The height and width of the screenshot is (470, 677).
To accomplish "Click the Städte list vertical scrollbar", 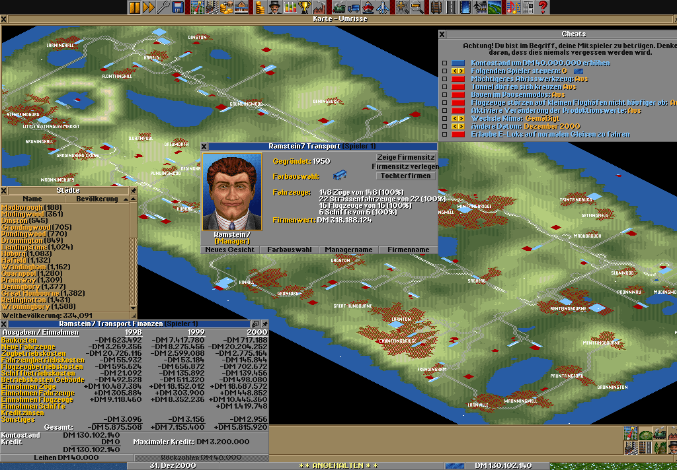I will [134, 257].
